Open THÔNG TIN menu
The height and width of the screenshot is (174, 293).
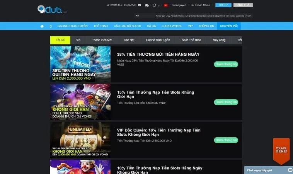[206, 26]
